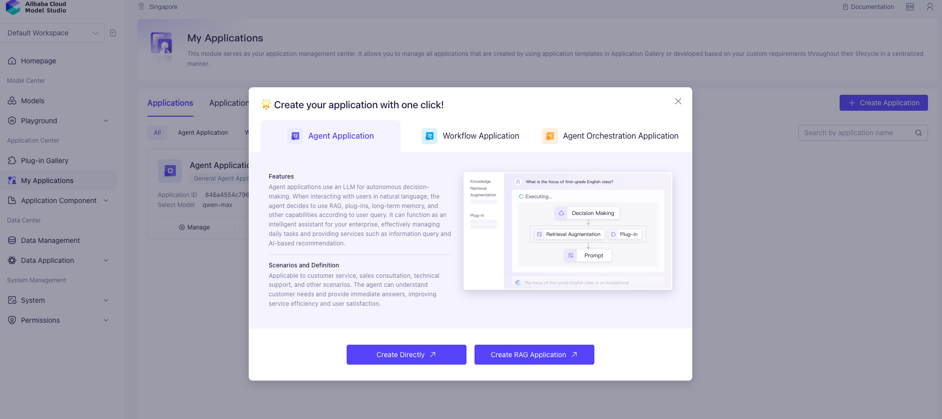Viewport: 942px width, 419px height.
Task: Click the Data Management database icon
Action: point(12,240)
